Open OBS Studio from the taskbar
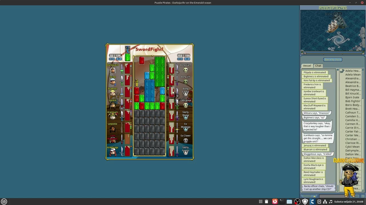The height and width of the screenshot is (205, 366). point(297,202)
